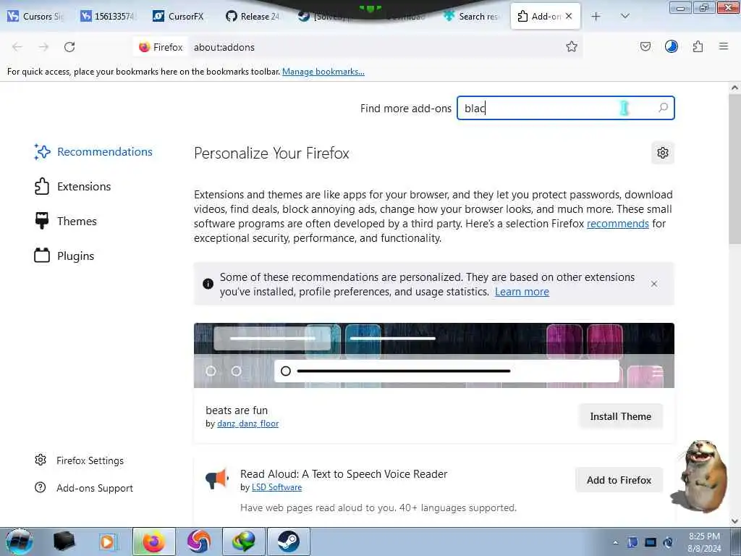Switch to the Search results tab
Viewport: 741px width, 556px height.
[470, 16]
